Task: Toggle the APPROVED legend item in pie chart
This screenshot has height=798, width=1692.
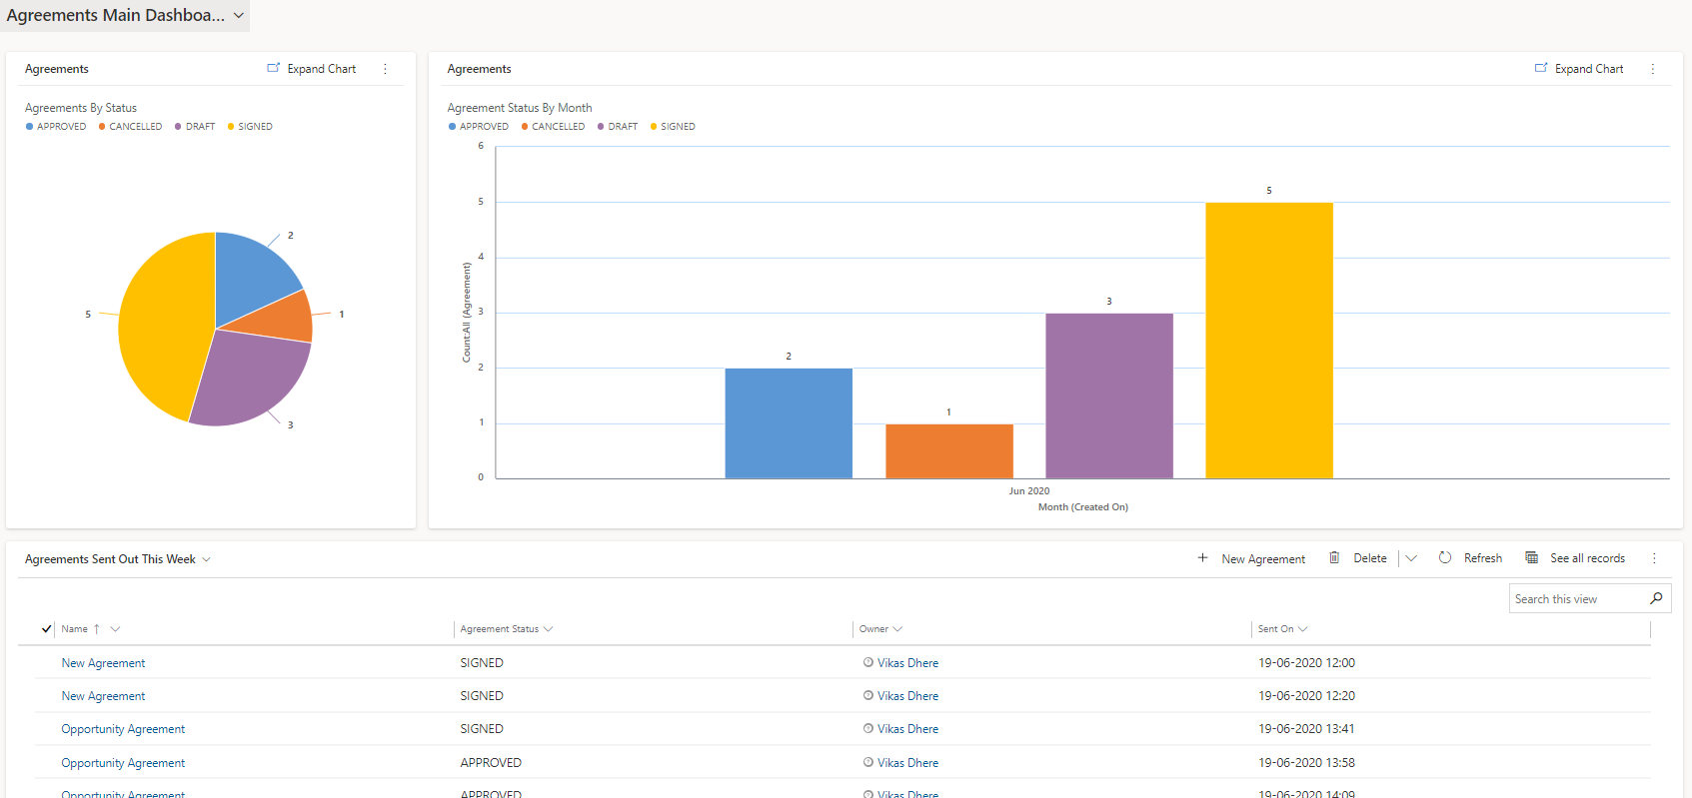Action: (x=56, y=127)
